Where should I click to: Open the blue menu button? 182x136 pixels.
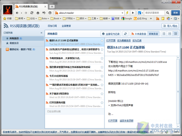tap(175, 13)
